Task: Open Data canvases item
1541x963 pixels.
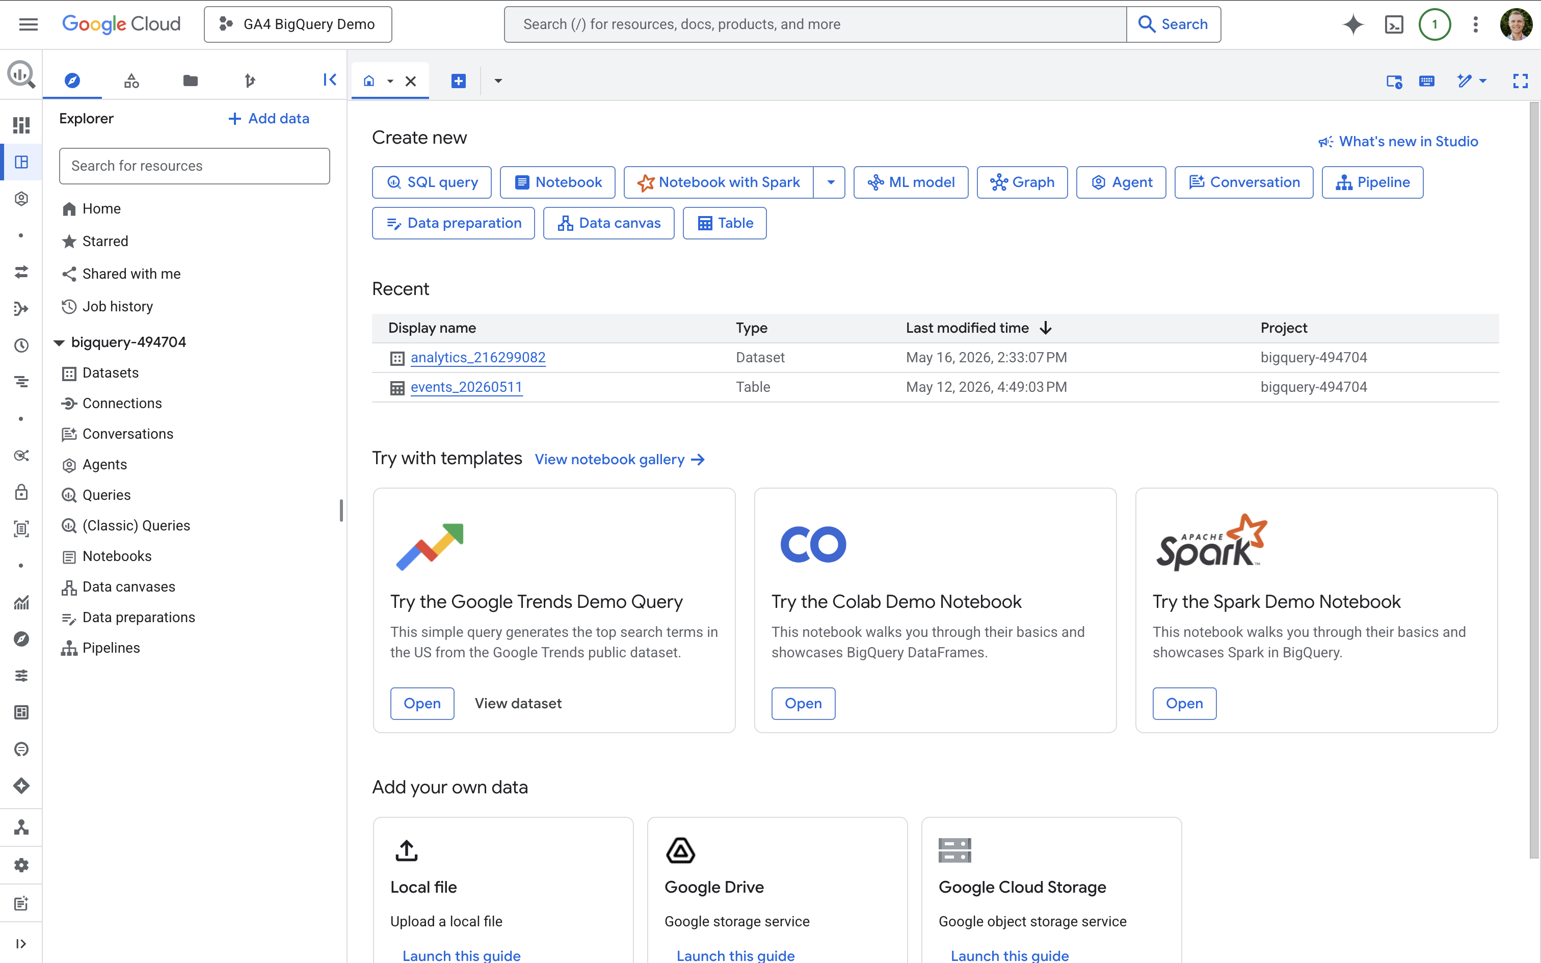Action: coord(128,586)
